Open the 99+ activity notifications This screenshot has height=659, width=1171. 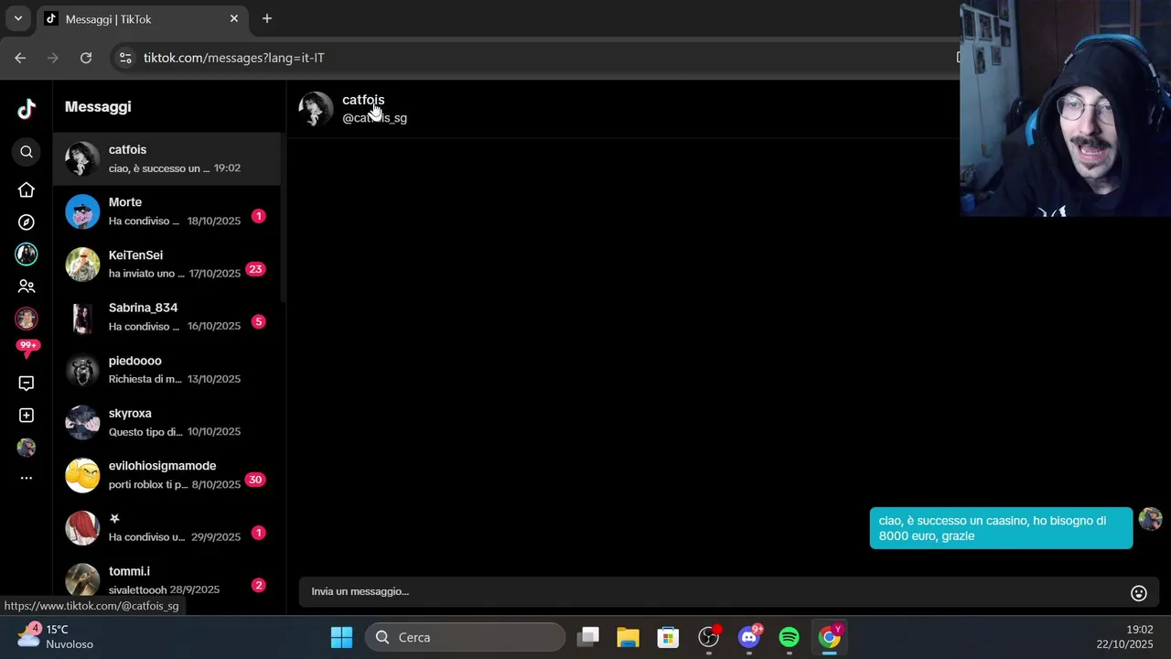pos(27,349)
